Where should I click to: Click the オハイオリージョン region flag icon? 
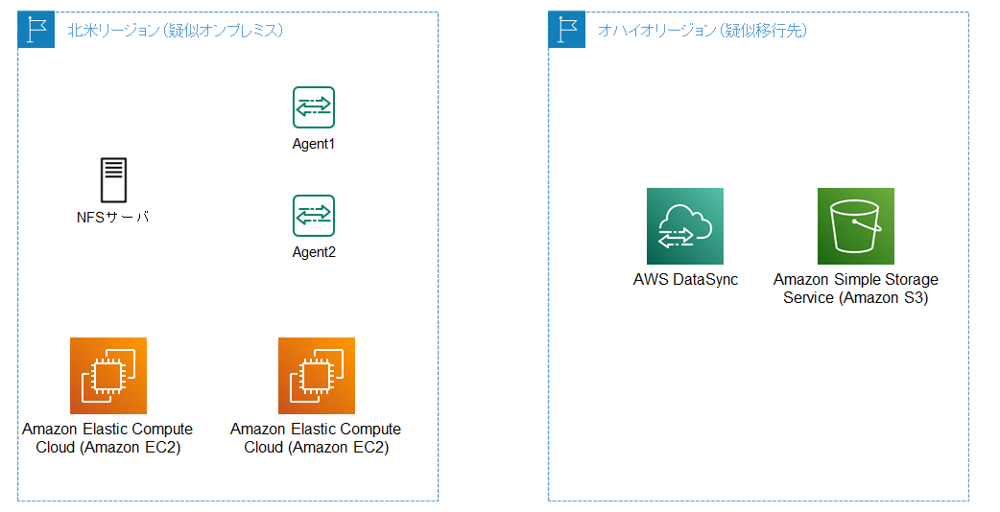click(x=566, y=30)
